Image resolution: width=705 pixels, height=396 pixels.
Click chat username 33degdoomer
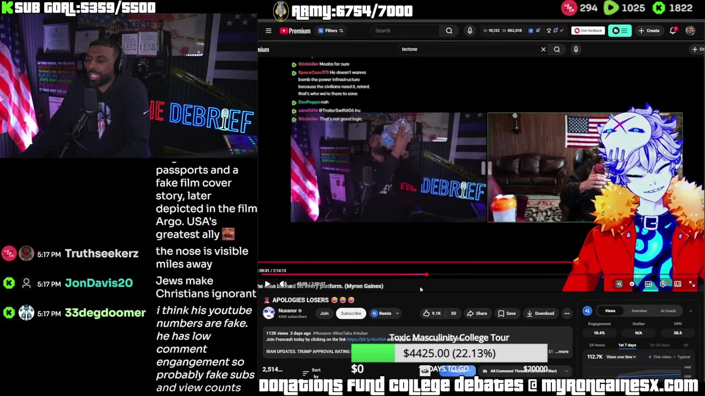[105, 313]
